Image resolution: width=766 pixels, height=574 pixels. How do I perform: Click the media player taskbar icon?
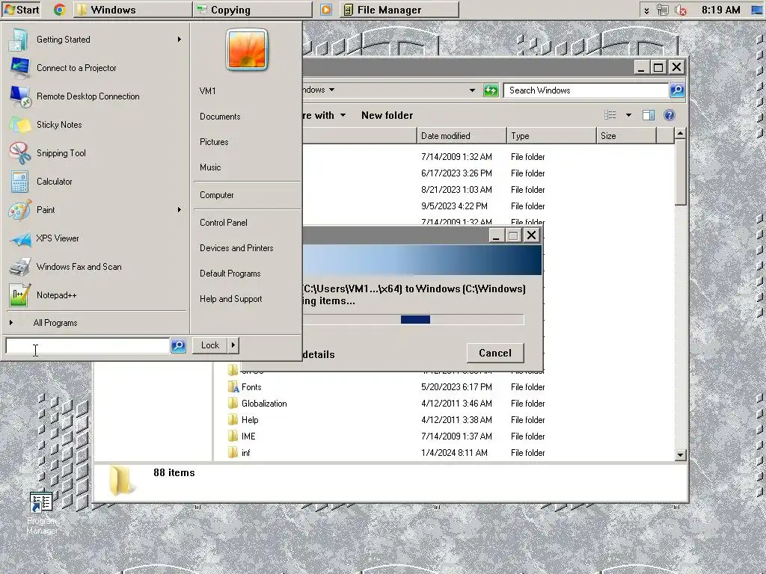326,10
